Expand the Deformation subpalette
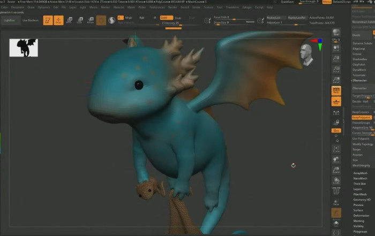The image size is (375, 236). coord(361,215)
